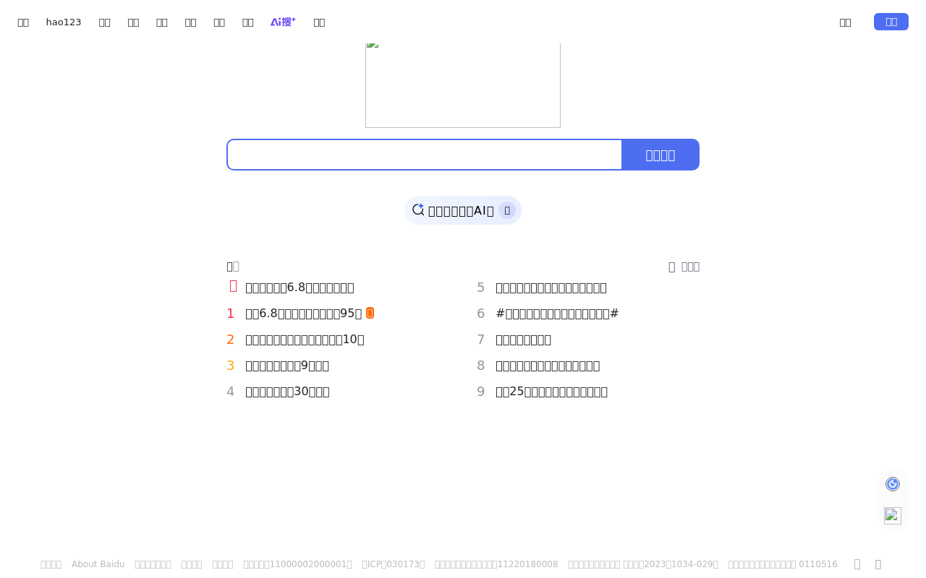Focus the main search input field
Screen dimensions: 926x578
tap(425, 155)
